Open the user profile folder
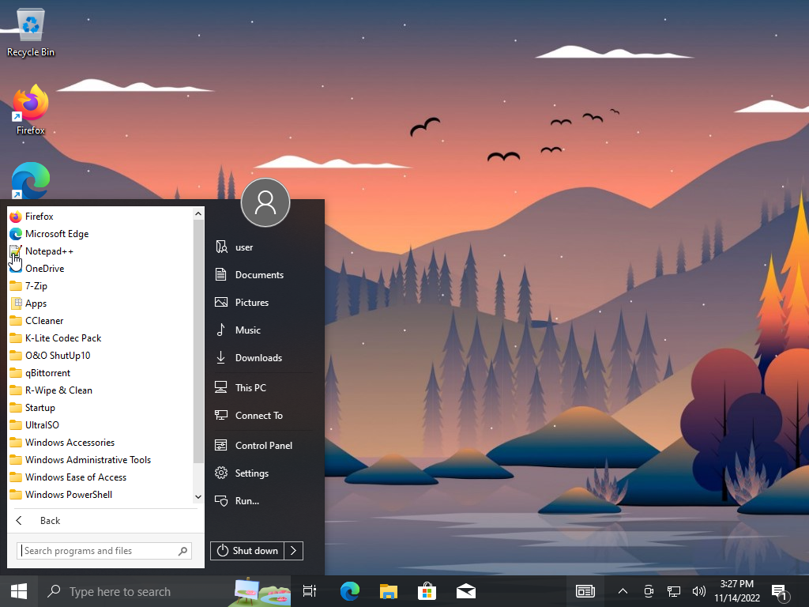 [x=263, y=247]
